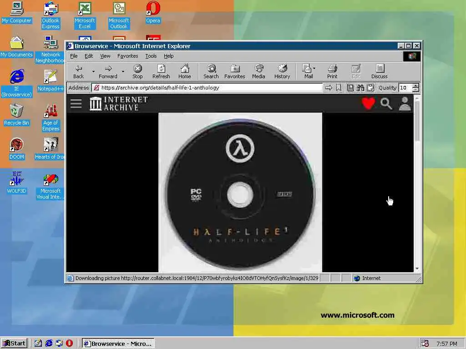Click the Start button
Viewport: 466px width, 349px height.
(x=14, y=344)
